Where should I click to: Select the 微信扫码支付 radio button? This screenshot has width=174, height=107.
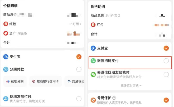coord(166,61)
